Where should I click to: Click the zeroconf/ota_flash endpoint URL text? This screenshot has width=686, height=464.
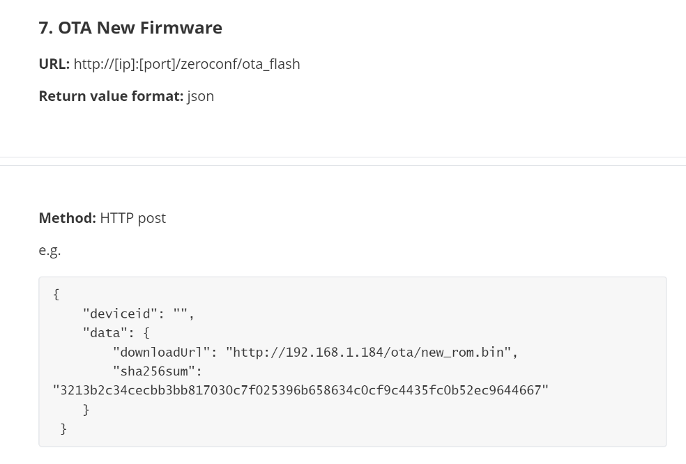point(187,64)
